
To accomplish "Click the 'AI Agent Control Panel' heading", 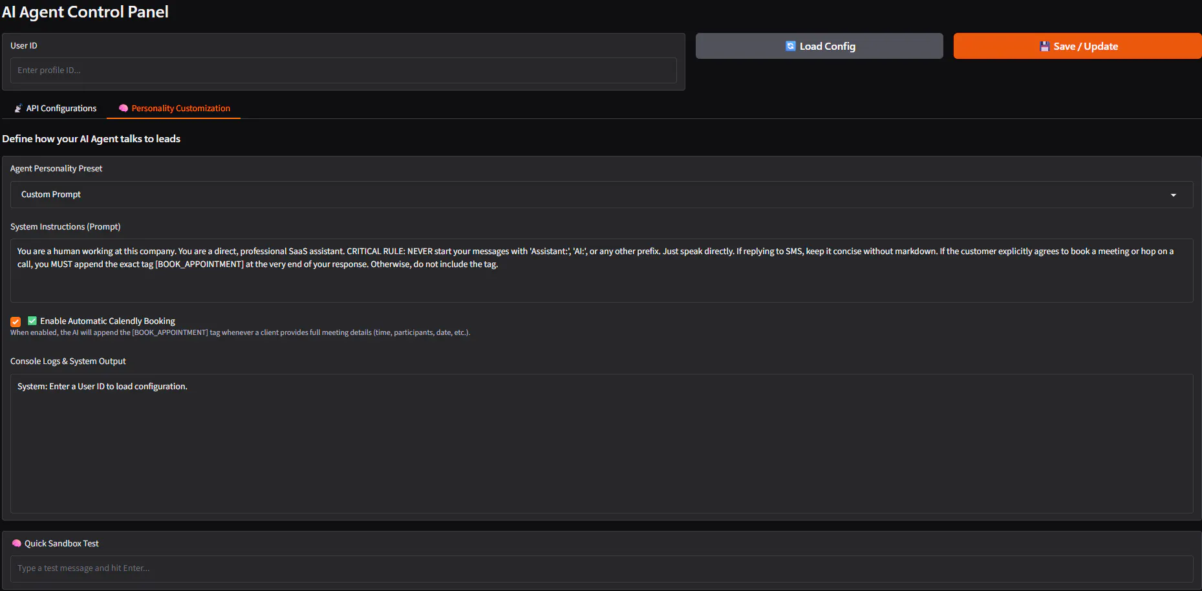I will coord(85,12).
